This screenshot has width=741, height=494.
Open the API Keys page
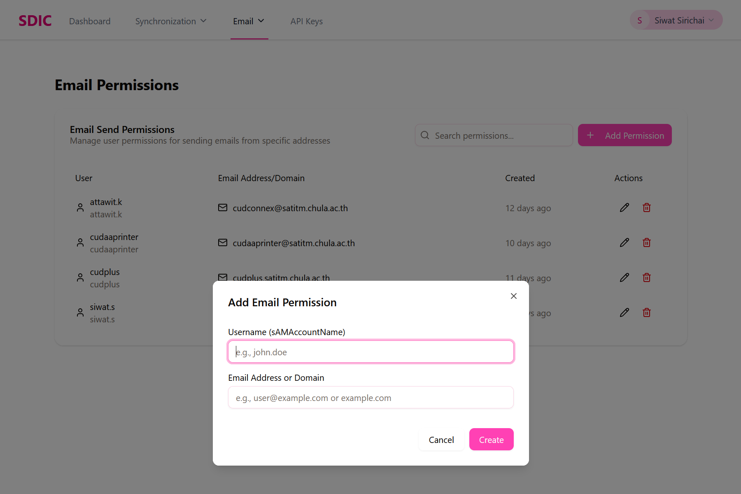307,21
